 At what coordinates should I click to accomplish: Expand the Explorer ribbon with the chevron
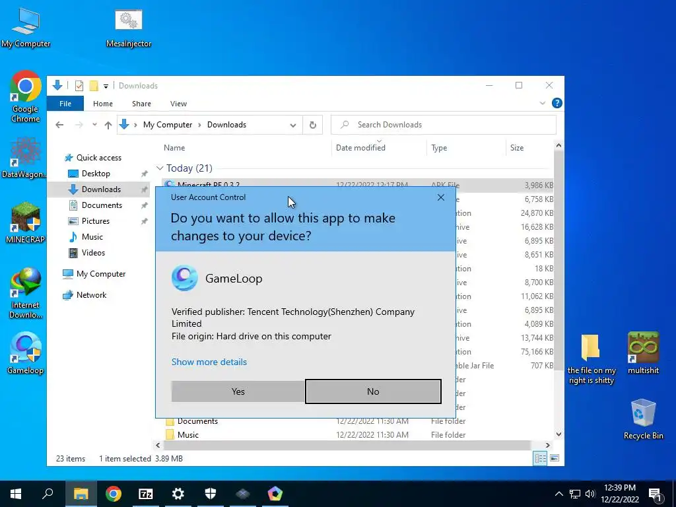tap(543, 103)
